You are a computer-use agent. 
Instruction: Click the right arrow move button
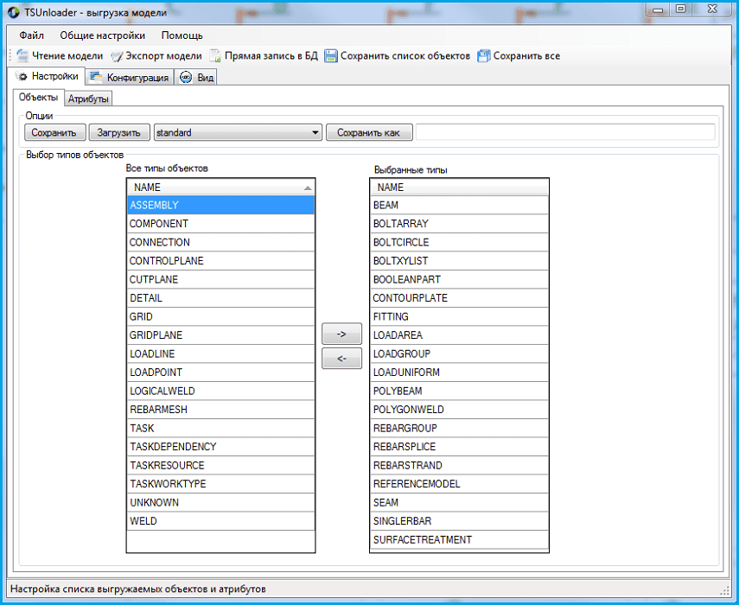coord(341,334)
